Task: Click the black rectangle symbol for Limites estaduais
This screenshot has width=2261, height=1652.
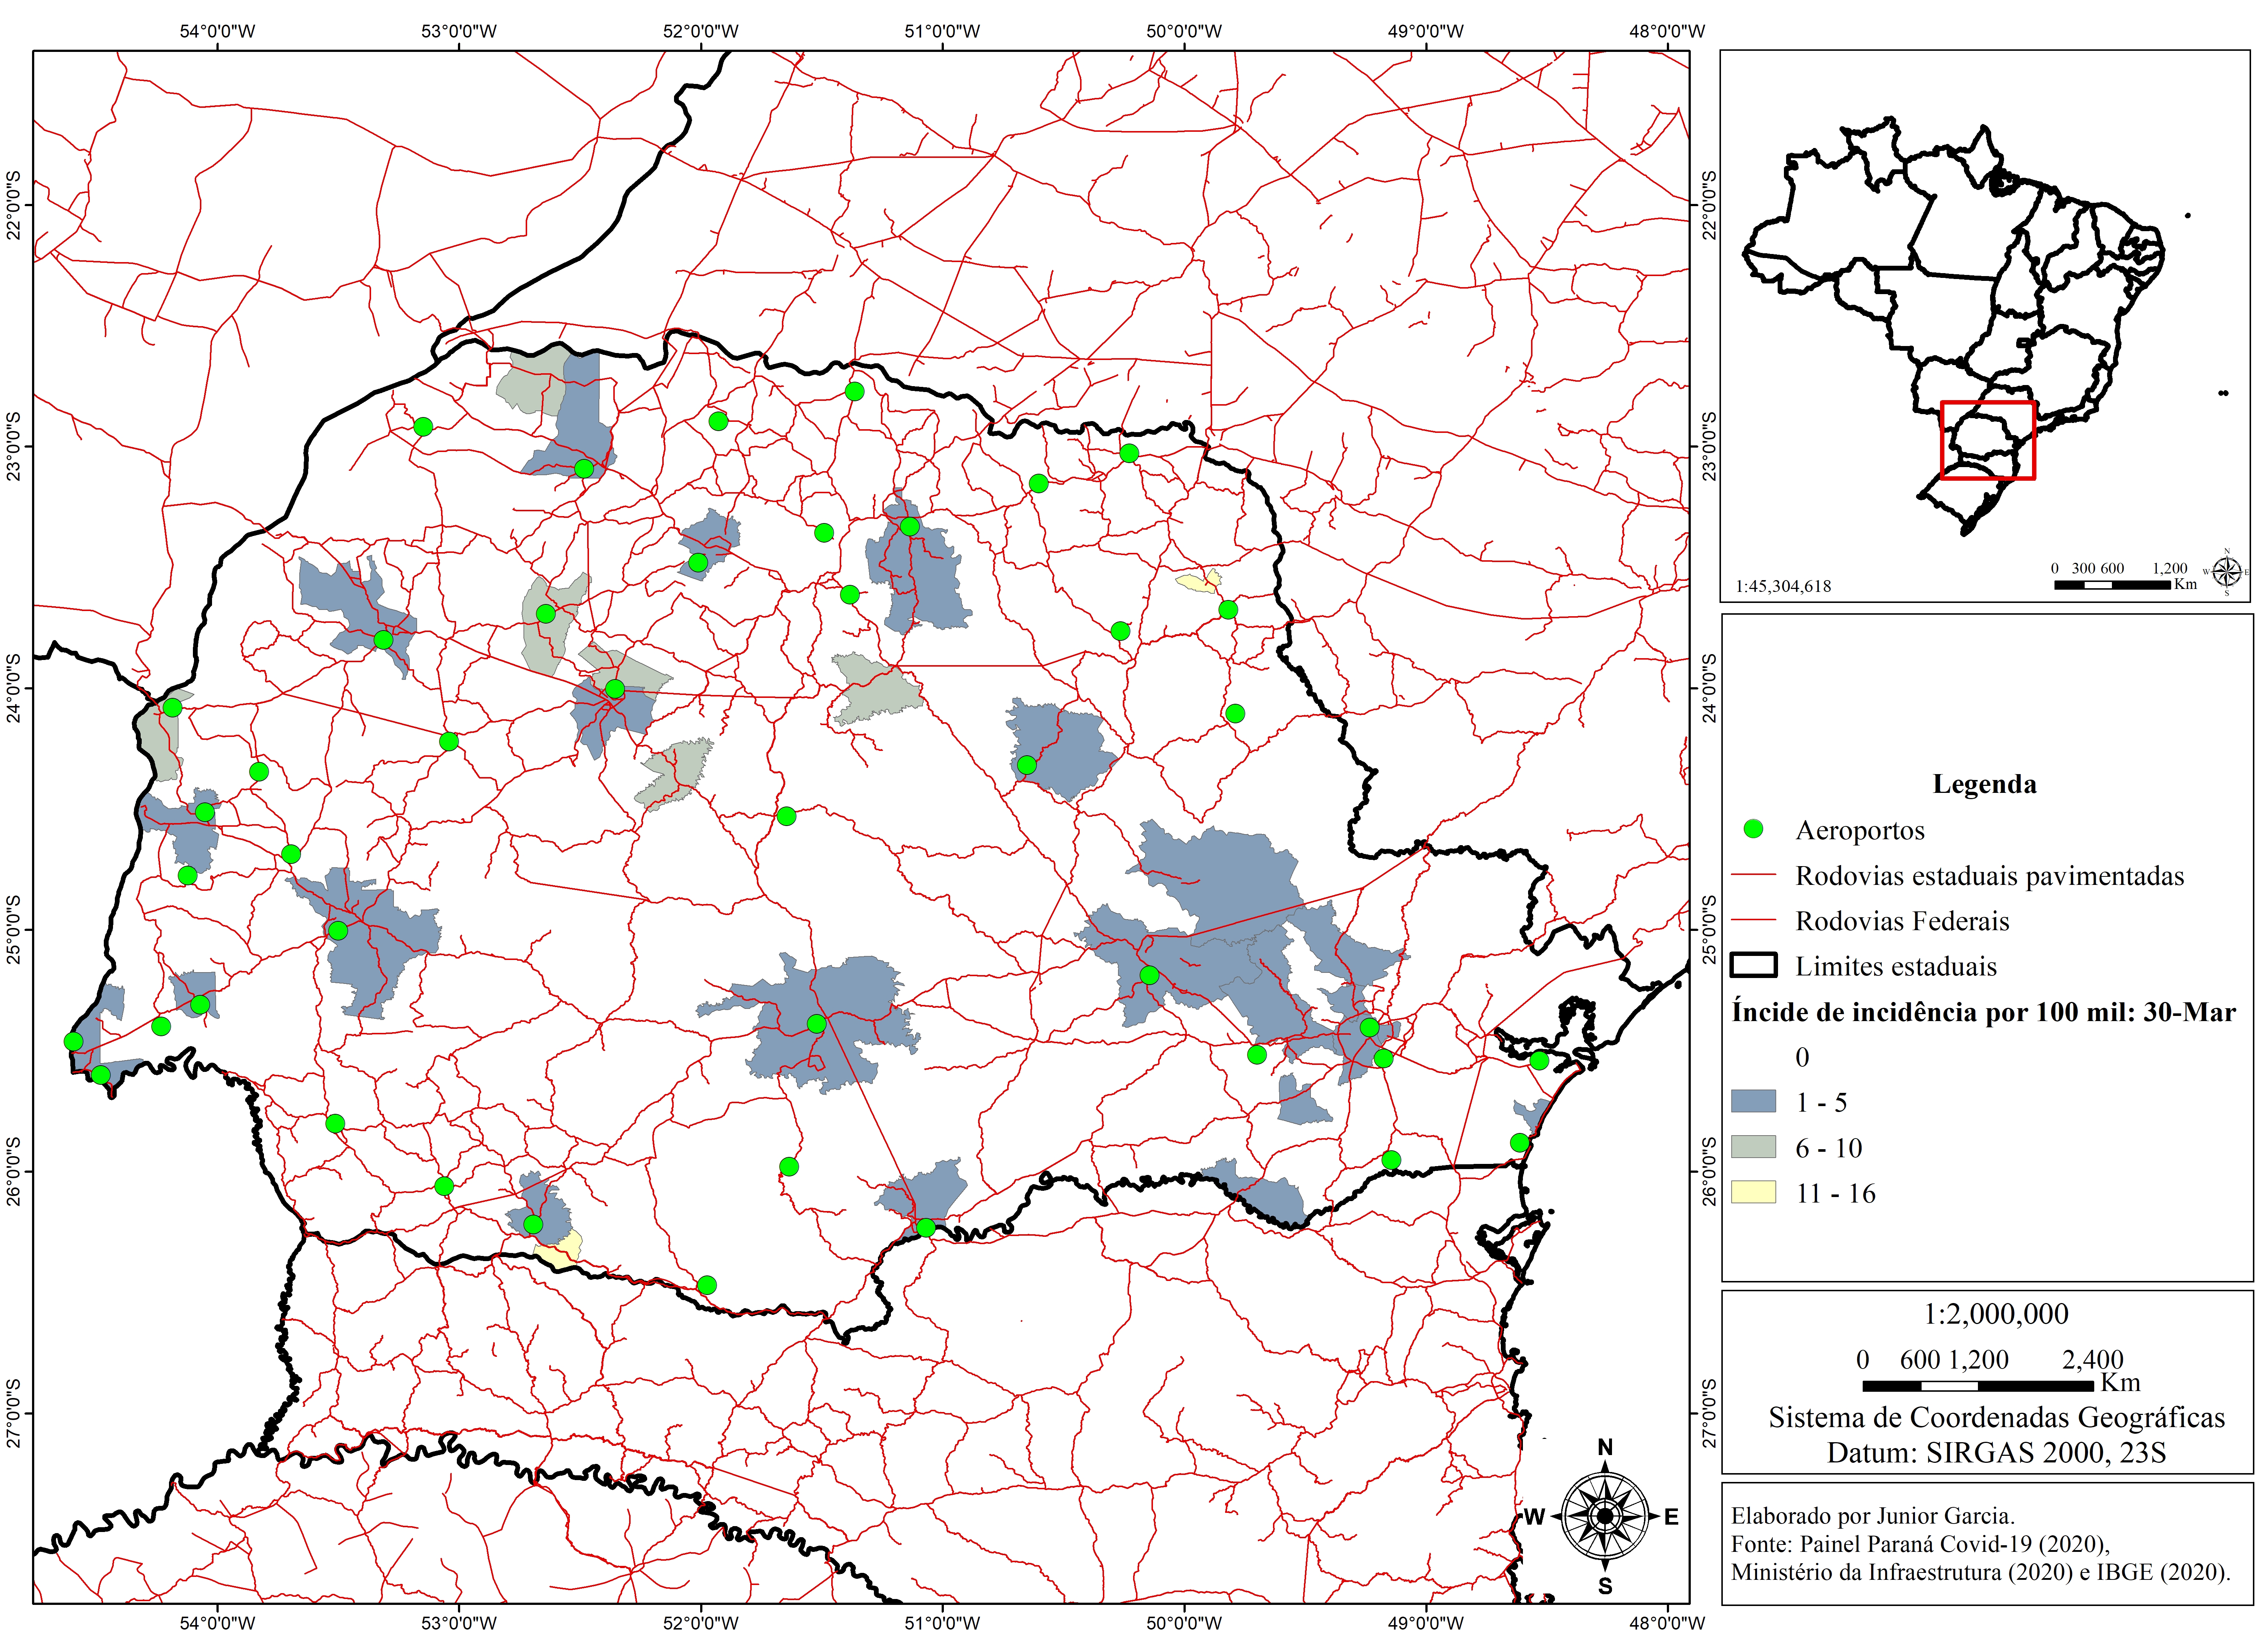Action: click(x=1753, y=965)
